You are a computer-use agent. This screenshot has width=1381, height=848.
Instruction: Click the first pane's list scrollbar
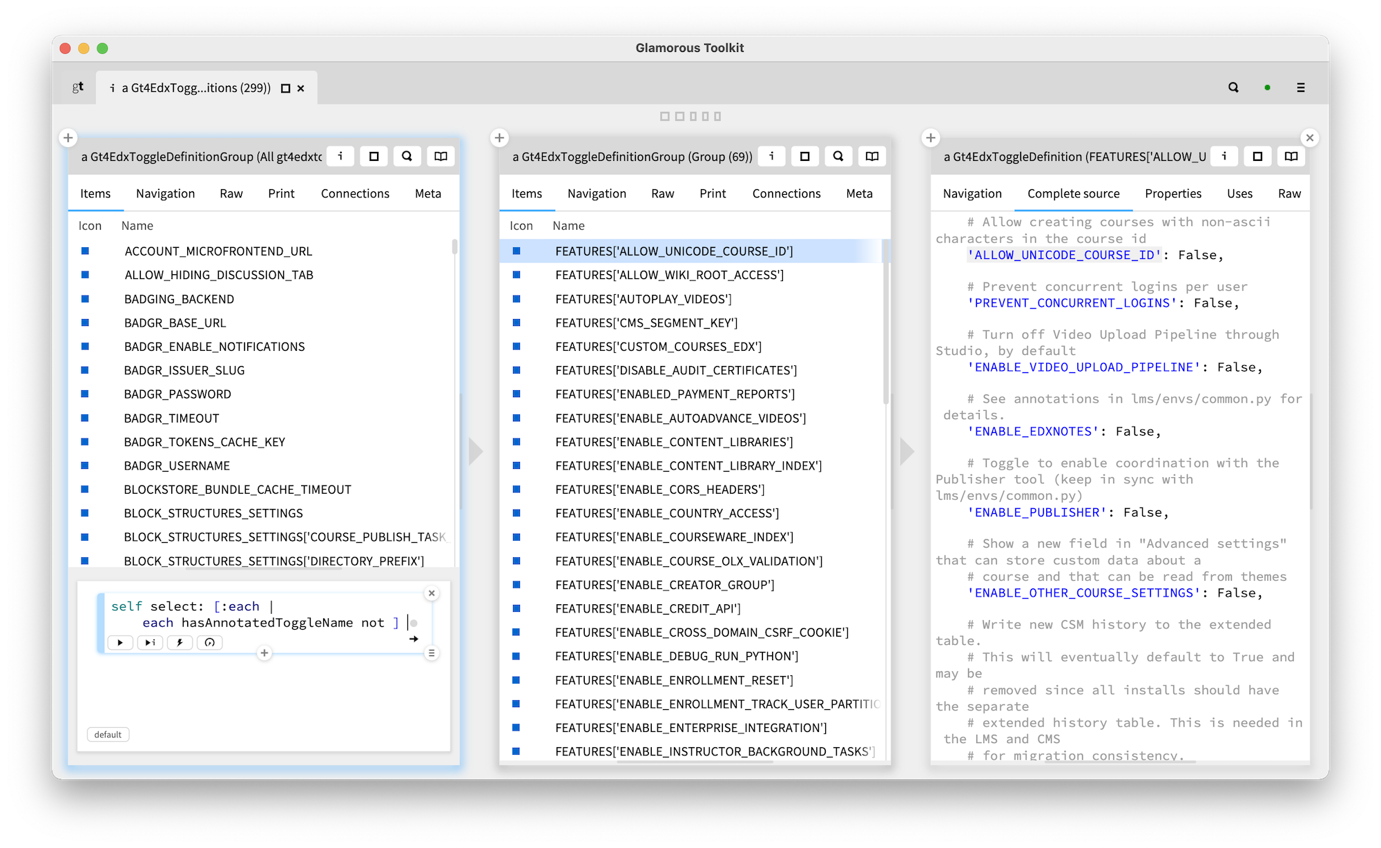tap(455, 247)
